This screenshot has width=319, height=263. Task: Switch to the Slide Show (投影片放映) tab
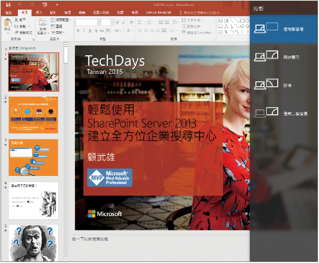coord(101,13)
